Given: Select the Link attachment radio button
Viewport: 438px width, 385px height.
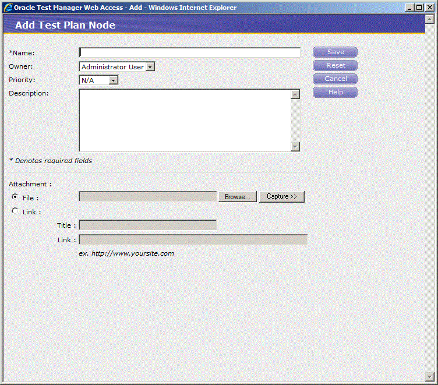Looking at the screenshot, I should (15, 211).
